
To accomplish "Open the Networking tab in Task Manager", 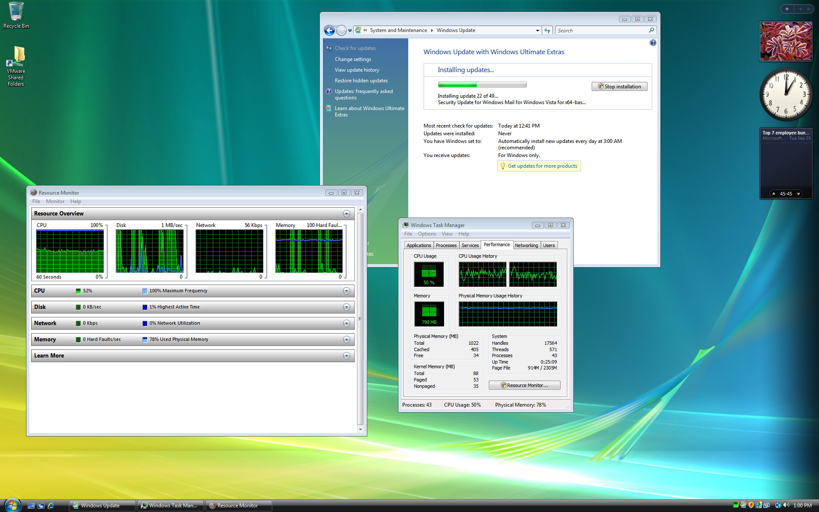I will 526,245.
